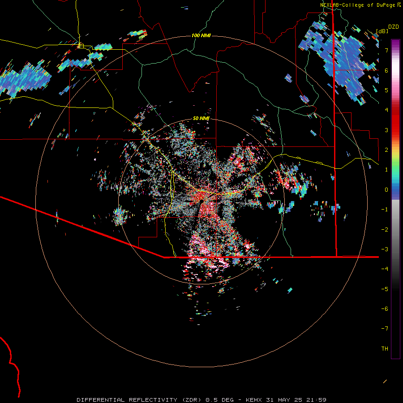Click the "-1" value on the scale
Image resolution: width=403 pixels, height=403 pixels.
(385, 210)
